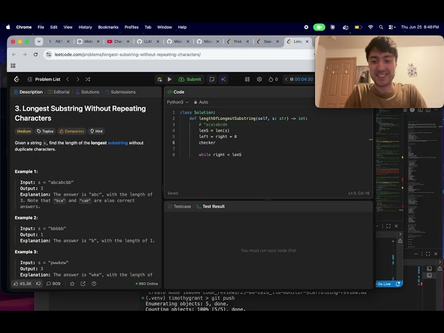Expand the Hint tag
The image size is (444, 333).
[96, 131]
